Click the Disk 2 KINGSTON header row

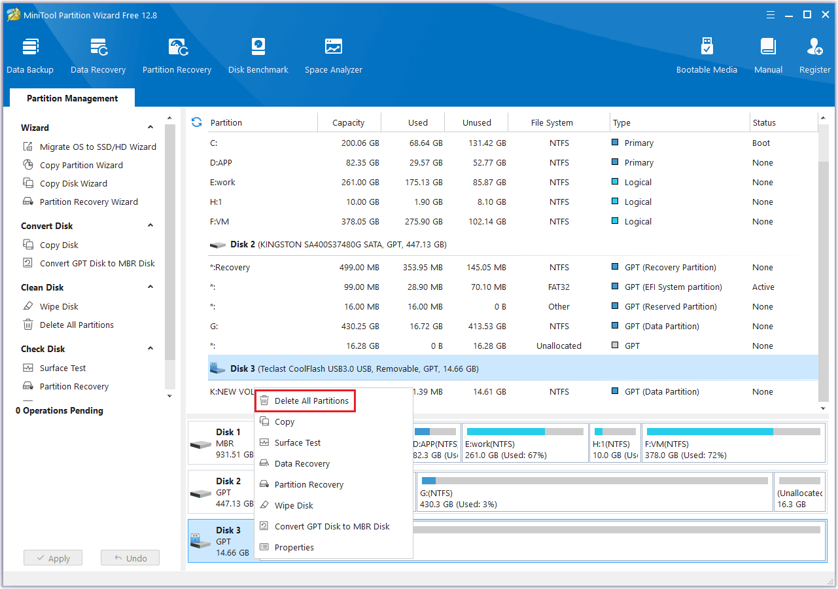pos(513,244)
